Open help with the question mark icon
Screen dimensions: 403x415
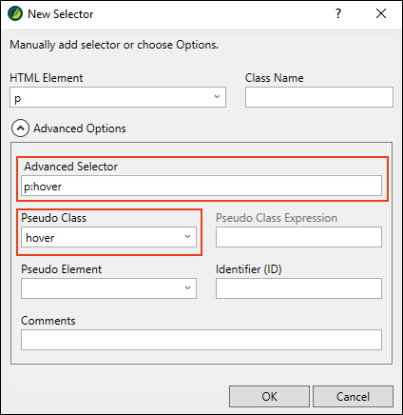(338, 13)
